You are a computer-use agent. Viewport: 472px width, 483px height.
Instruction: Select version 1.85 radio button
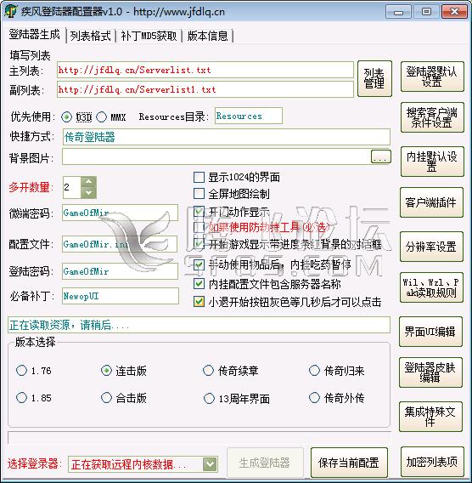tap(21, 398)
